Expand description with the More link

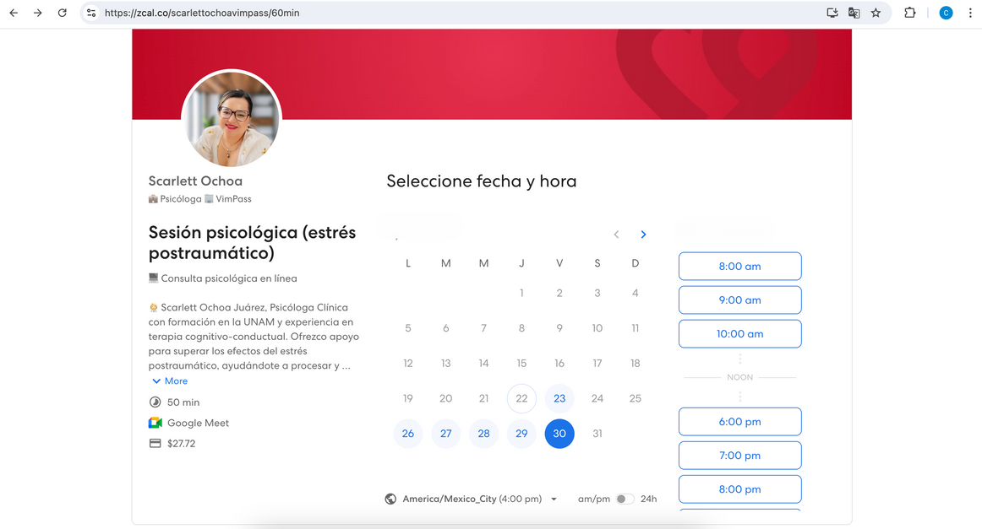click(x=170, y=381)
